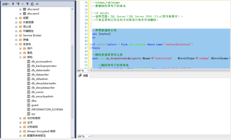Refresh the Object Explorer tree
The image size is (231, 140).
coord(32,4)
